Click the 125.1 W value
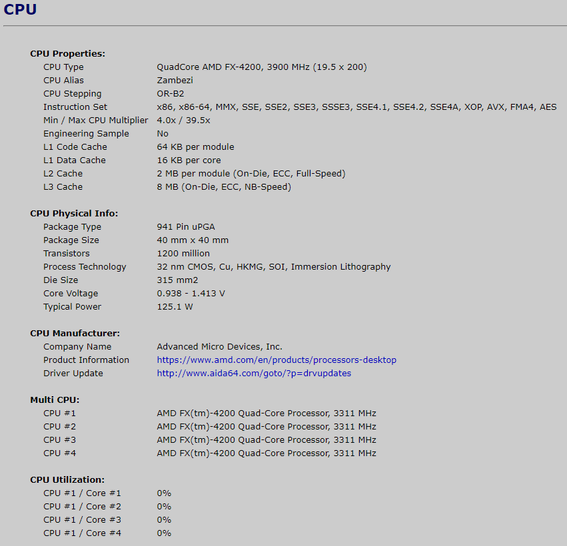Viewport: 567px width, 546px height. pyautogui.click(x=175, y=307)
